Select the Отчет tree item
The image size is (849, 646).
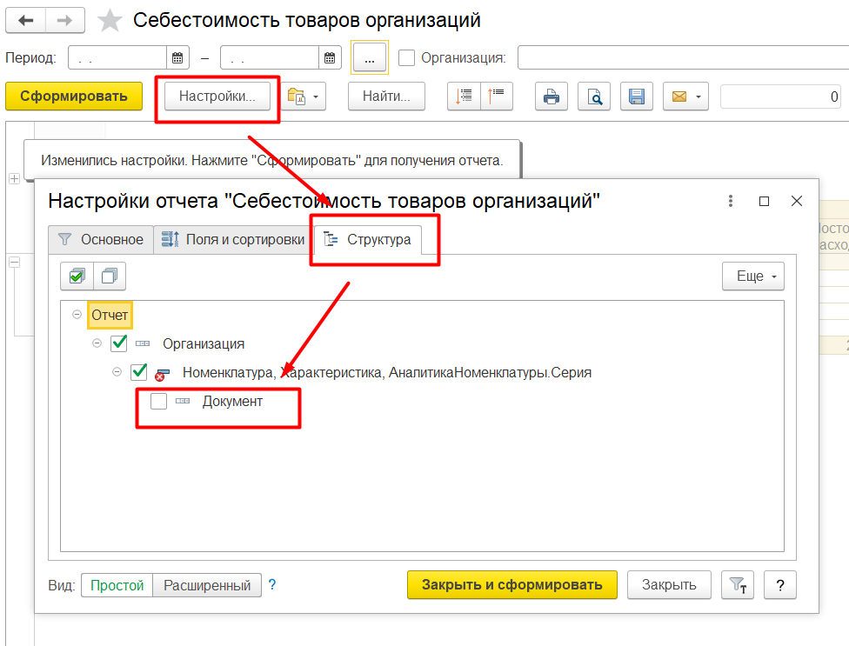pyautogui.click(x=110, y=315)
